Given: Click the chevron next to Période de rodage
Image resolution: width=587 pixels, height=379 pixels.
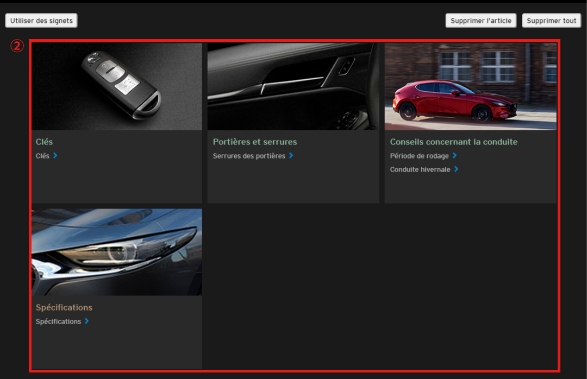Looking at the screenshot, I should [x=455, y=156].
